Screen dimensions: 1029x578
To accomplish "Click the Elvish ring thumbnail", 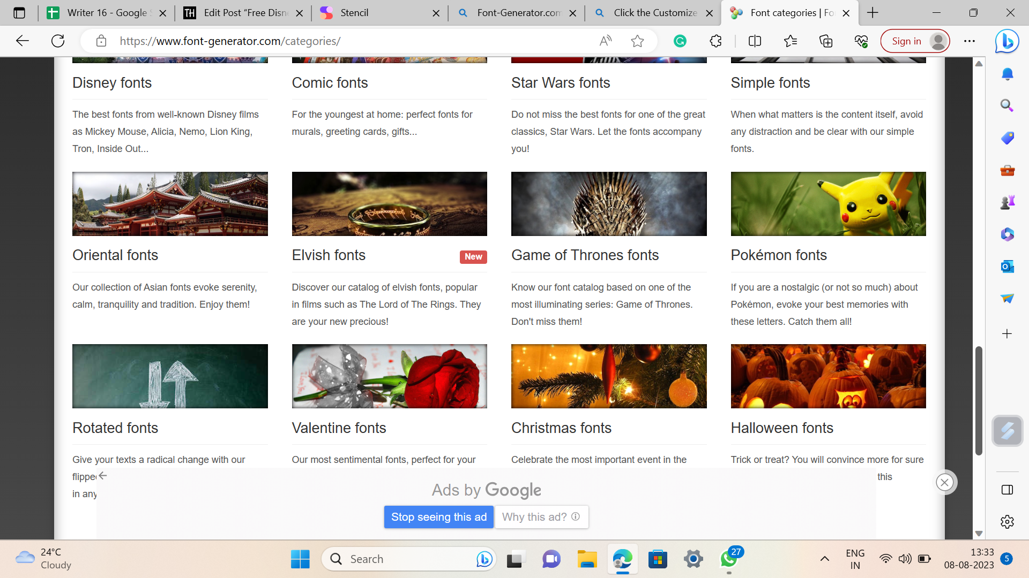I will tap(390, 204).
